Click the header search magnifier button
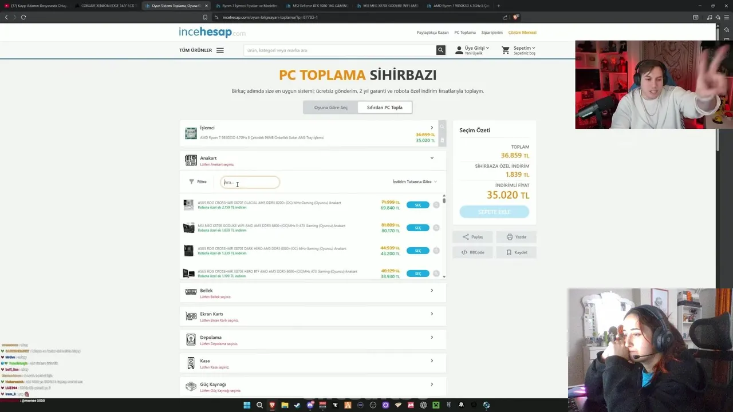733x412 pixels. click(441, 50)
